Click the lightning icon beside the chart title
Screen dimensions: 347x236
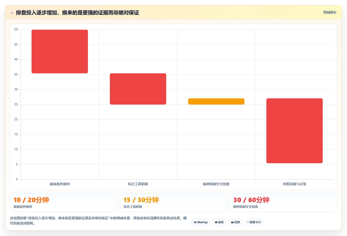pos(12,13)
